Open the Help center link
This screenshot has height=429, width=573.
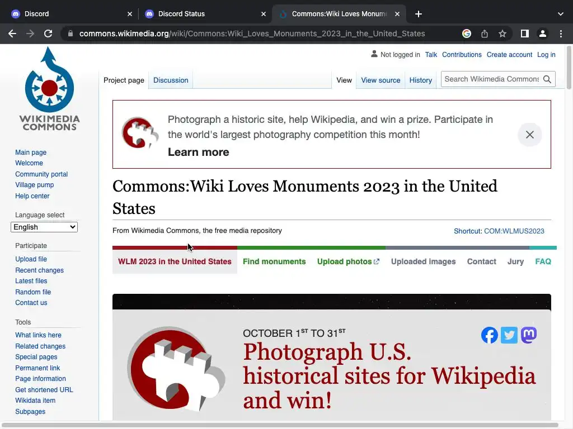click(x=32, y=196)
